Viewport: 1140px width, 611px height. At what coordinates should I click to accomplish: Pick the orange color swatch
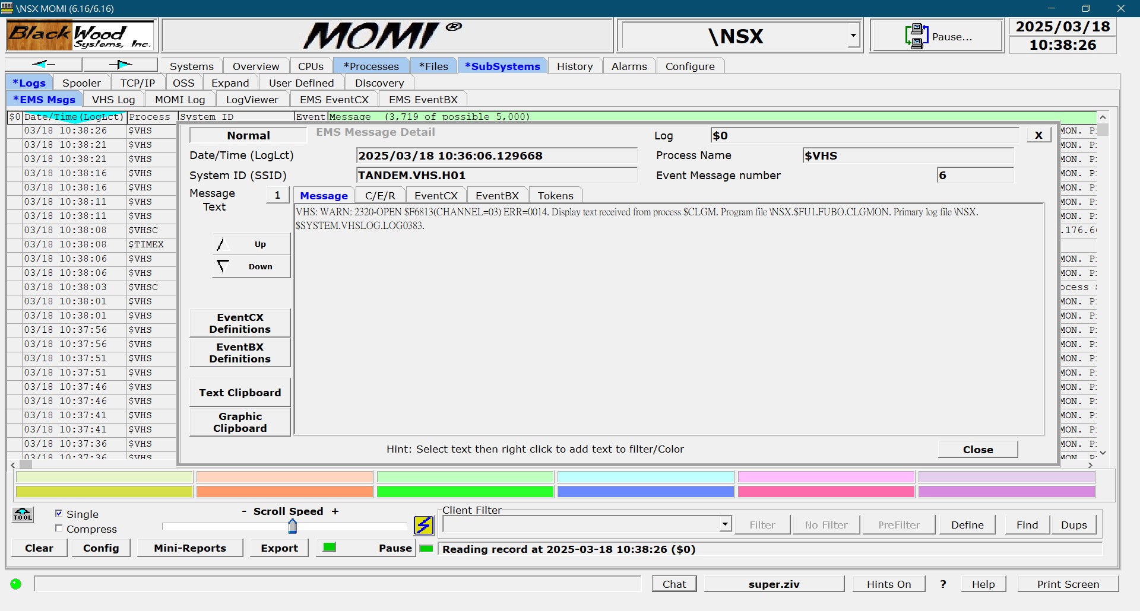tap(284, 491)
